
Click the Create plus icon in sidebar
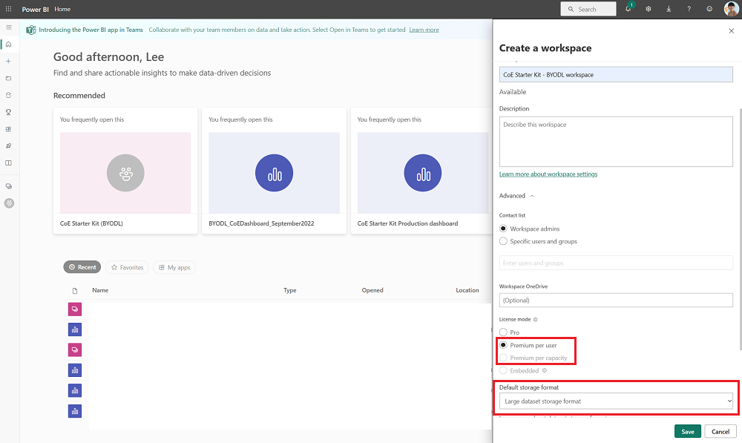(x=8, y=61)
